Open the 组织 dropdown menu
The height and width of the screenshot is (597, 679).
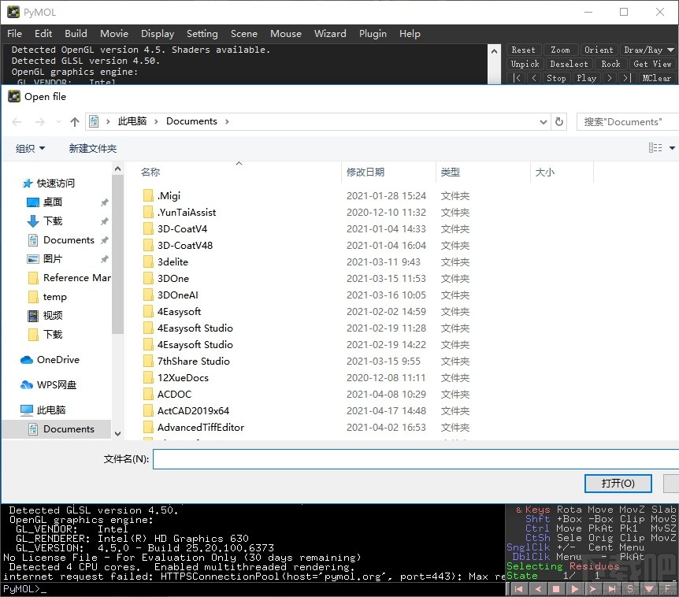point(30,149)
